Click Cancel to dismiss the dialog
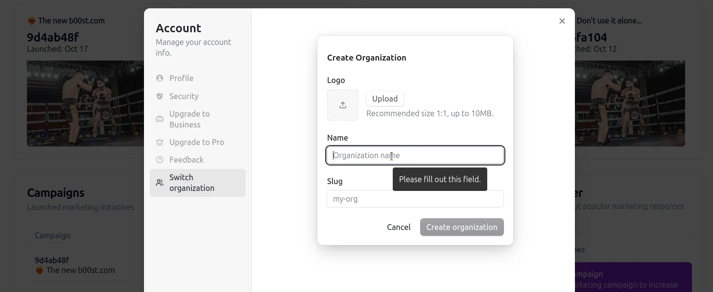The image size is (713, 292). point(399,227)
